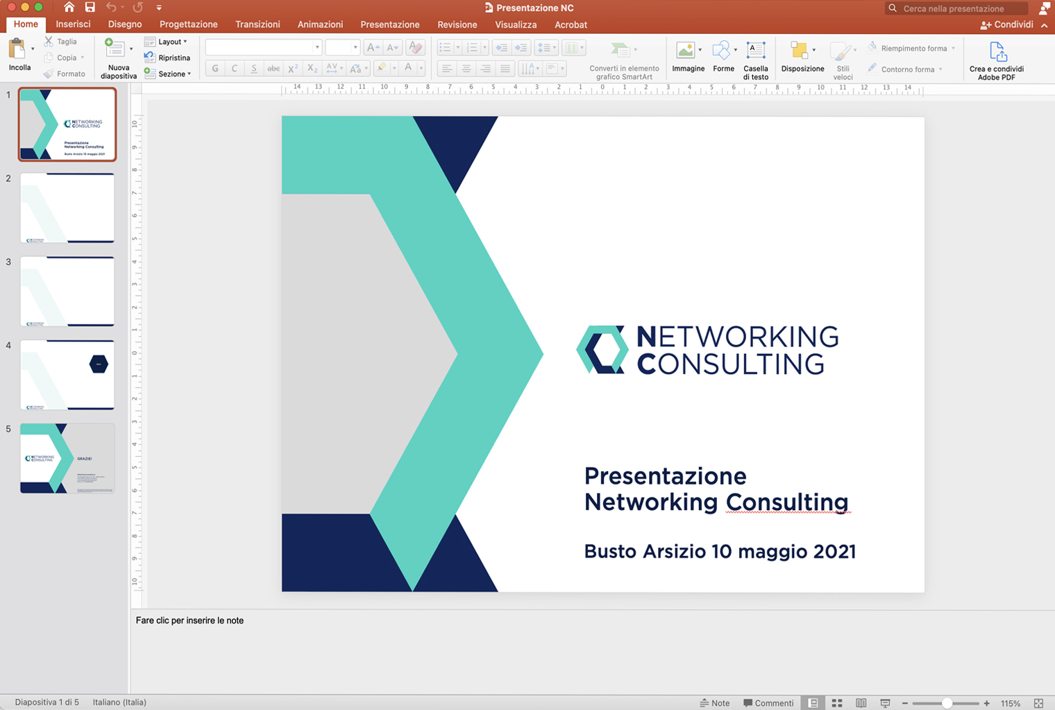Expand the font name list arrow
Image resolution: width=1055 pixels, height=710 pixels.
tap(317, 47)
